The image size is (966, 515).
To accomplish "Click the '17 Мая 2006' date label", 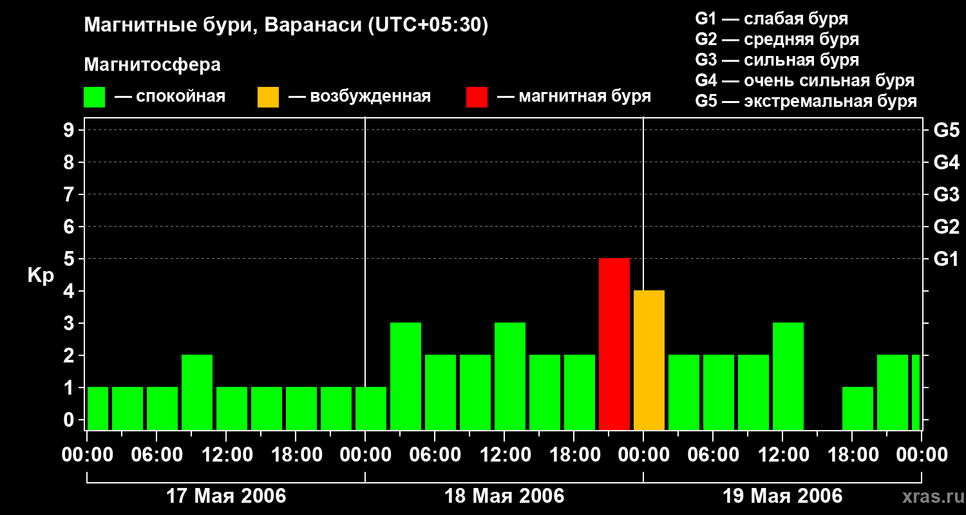I will 226,496.
